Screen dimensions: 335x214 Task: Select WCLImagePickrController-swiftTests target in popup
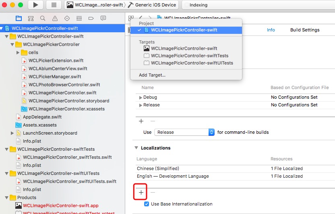[x=186, y=56]
